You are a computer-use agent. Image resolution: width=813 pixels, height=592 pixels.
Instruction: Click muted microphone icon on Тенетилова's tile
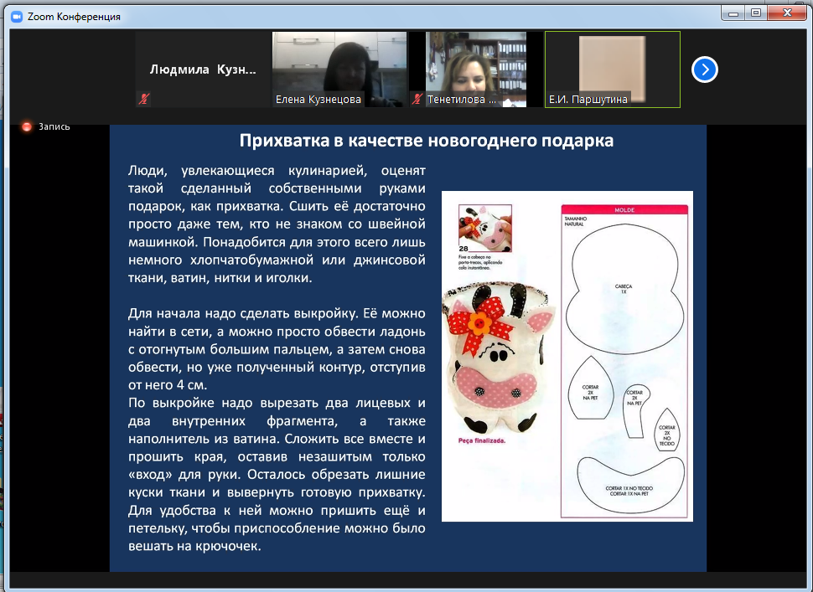[417, 99]
